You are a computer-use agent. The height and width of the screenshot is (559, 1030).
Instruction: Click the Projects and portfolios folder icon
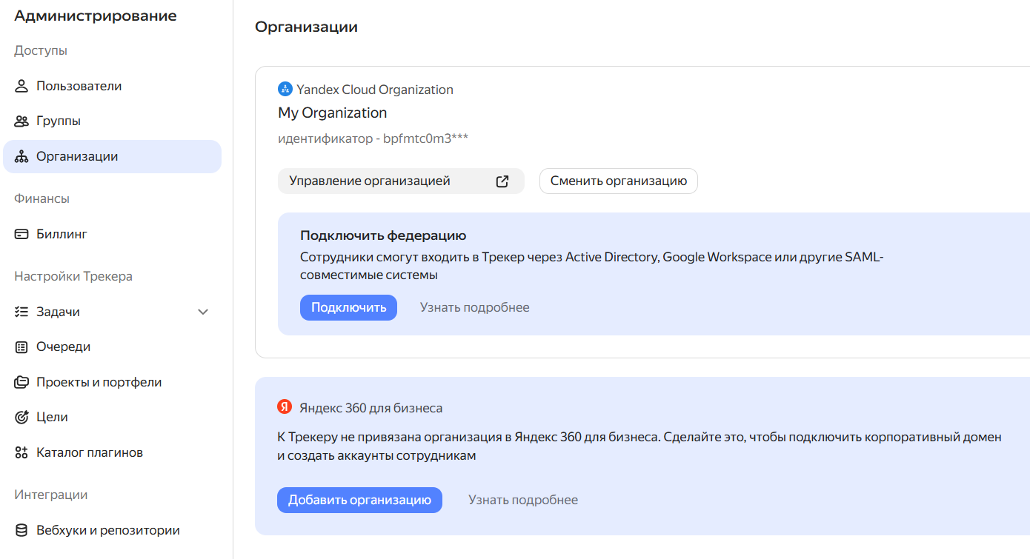[21, 382]
